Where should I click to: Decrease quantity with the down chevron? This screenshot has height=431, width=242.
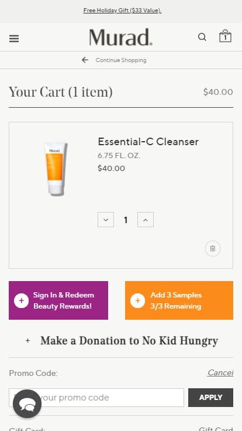click(106, 220)
